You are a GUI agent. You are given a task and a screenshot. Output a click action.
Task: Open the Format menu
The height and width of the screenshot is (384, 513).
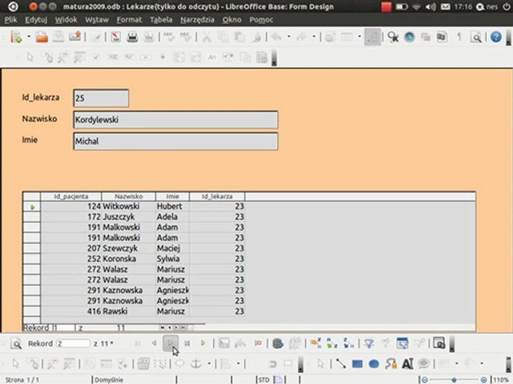[x=129, y=20]
